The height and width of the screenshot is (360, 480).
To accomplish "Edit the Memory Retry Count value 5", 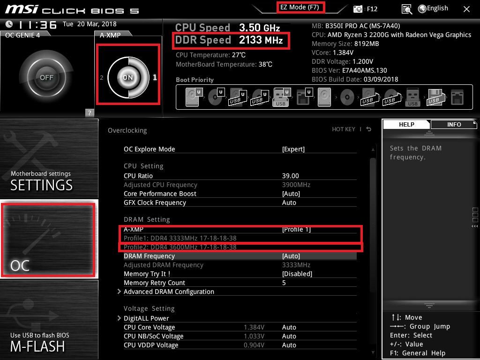I will click(284, 283).
